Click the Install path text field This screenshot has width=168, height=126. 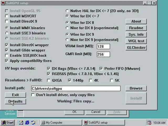click(76, 88)
